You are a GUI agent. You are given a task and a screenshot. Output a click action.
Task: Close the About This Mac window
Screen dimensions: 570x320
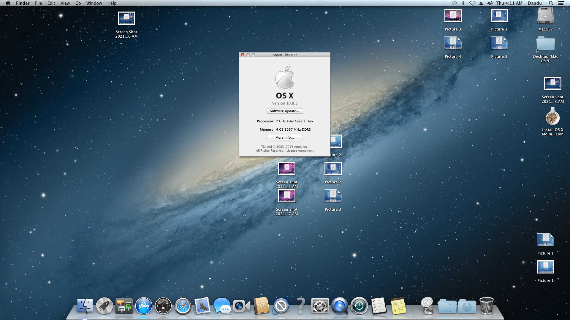point(243,55)
